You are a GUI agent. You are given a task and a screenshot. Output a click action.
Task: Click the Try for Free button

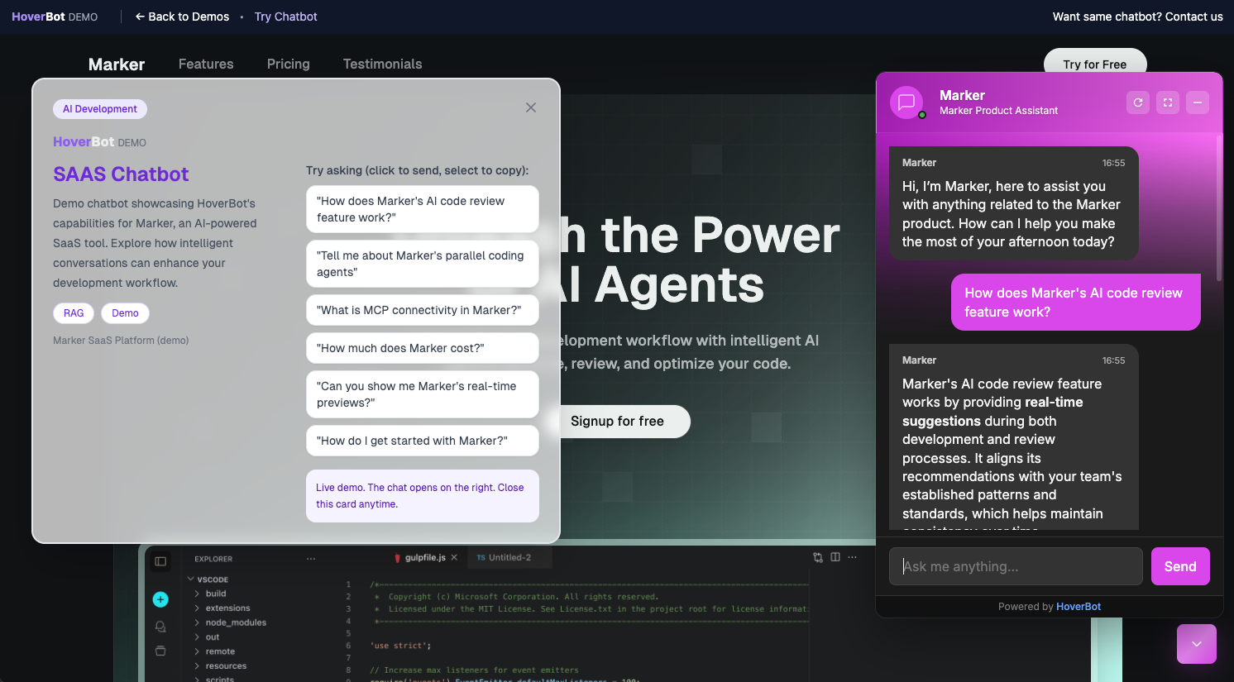click(x=1095, y=64)
